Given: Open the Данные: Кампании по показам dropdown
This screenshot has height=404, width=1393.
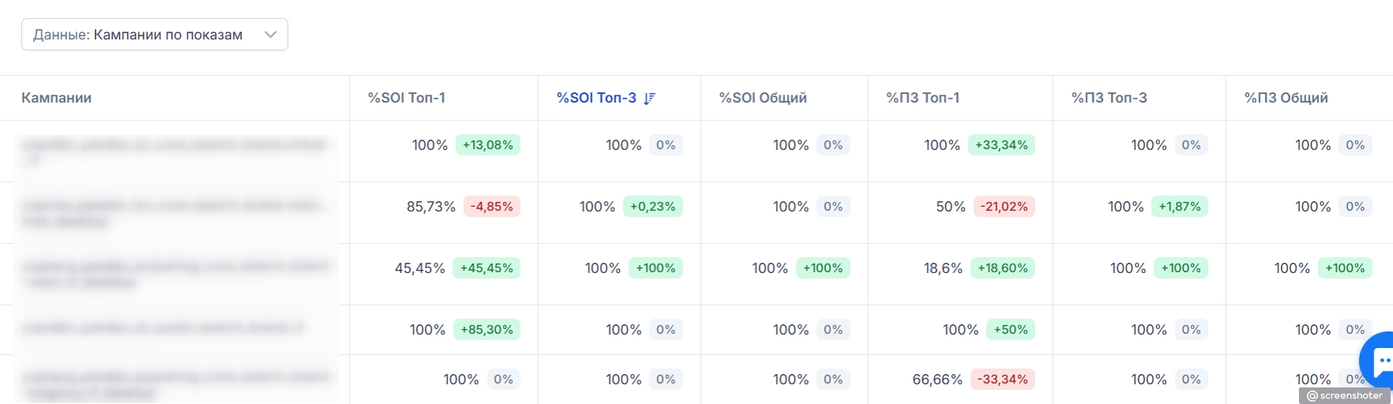Looking at the screenshot, I should [154, 35].
